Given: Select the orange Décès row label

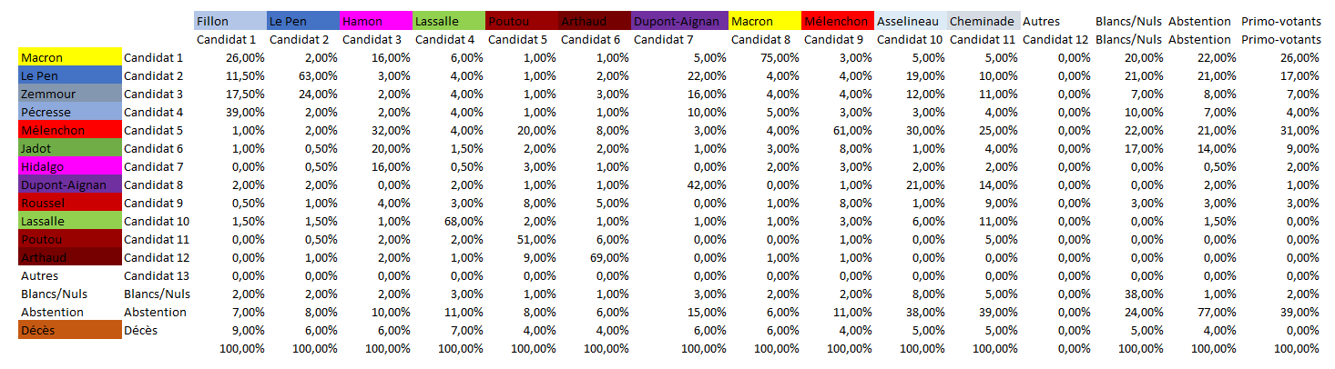Looking at the screenshot, I should click(69, 330).
